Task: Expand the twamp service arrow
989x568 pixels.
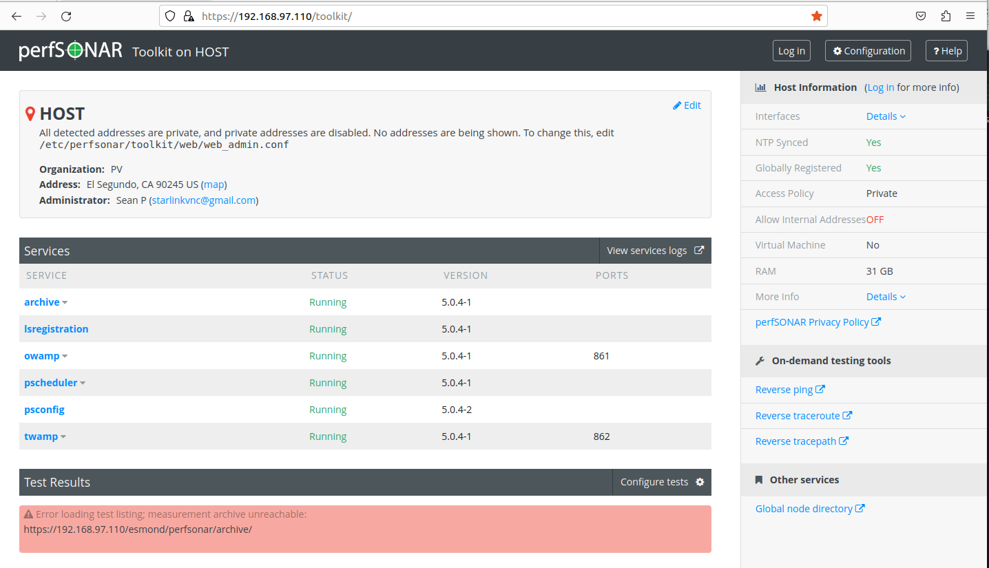Action: pos(63,437)
